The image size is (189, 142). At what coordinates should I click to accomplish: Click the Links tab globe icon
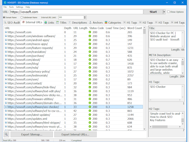[46, 23]
